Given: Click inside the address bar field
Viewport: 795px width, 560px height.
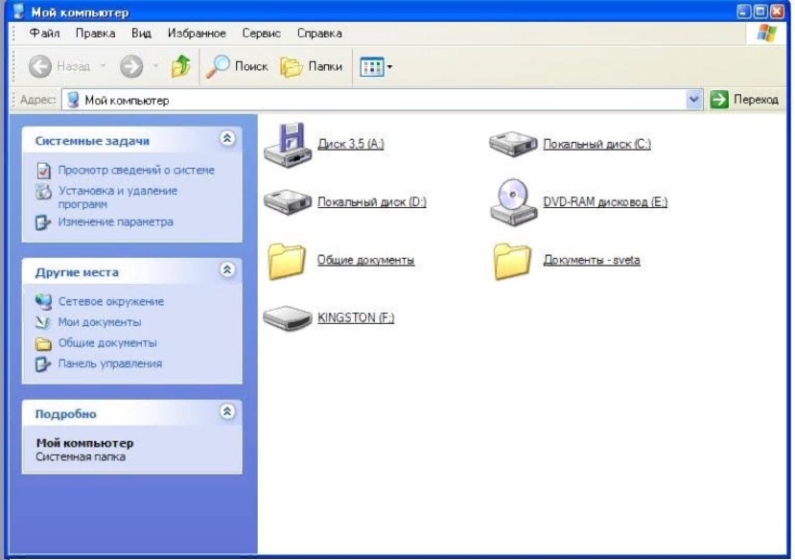Looking at the screenshot, I should point(384,100).
